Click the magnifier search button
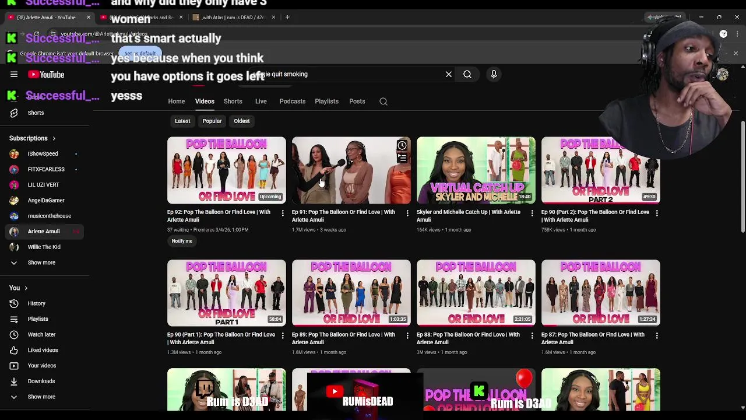 coord(467,74)
